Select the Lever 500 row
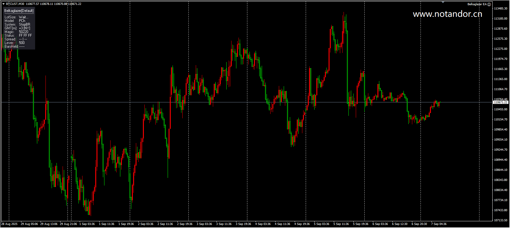 tap(15, 43)
